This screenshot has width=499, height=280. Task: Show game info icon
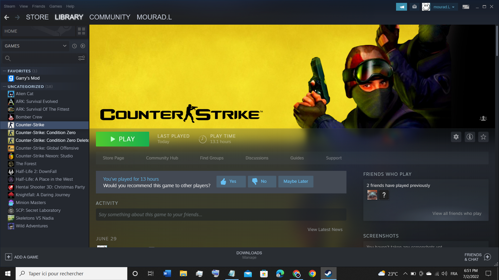pyautogui.click(x=470, y=137)
